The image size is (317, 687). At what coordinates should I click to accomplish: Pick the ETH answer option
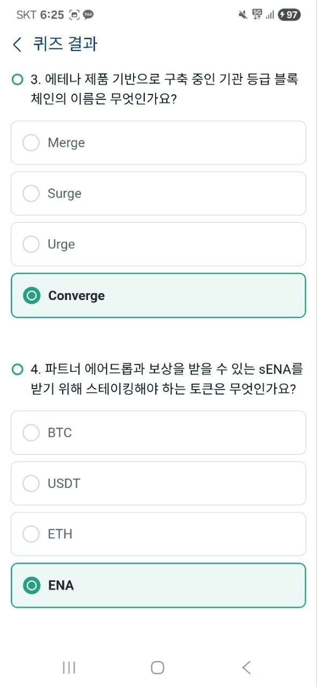tap(158, 534)
